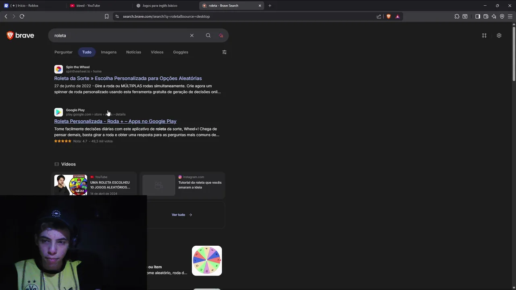
Task: Bookmark this page using the bookmark icon
Action: pyautogui.click(x=106, y=17)
